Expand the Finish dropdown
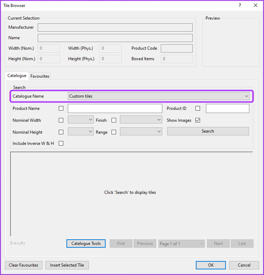Image resolution: width=264 pixels, height=275 pixels. (141, 120)
